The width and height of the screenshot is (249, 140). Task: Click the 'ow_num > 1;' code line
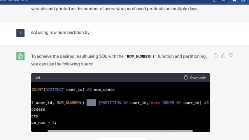click(x=44, y=122)
